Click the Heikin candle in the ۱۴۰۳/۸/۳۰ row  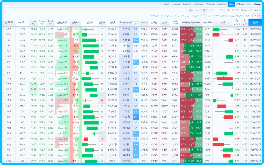coord(85,139)
